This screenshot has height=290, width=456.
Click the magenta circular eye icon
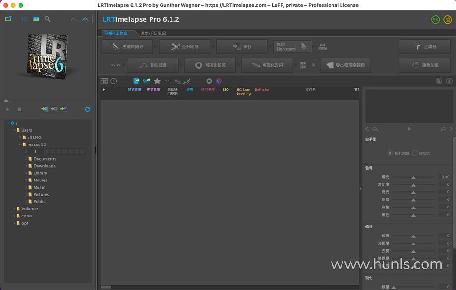(218, 81)
